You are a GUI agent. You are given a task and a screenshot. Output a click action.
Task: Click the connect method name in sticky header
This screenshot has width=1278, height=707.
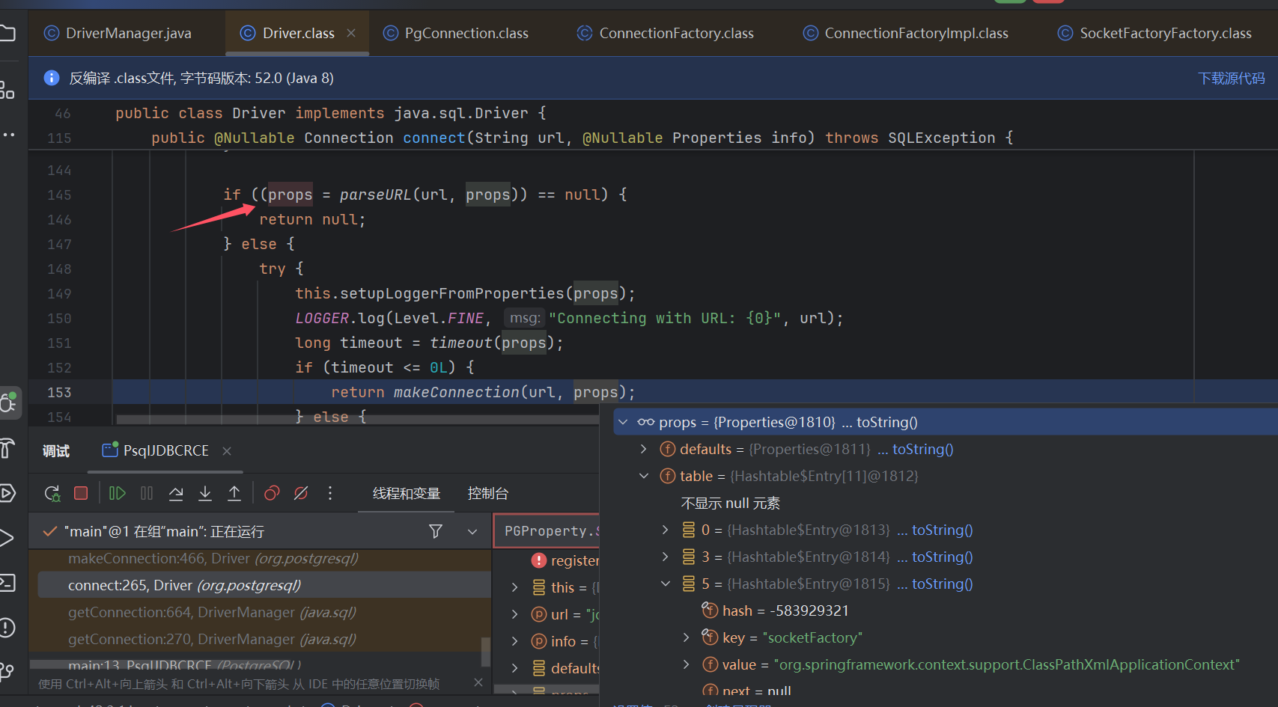[x=434, y=138]
